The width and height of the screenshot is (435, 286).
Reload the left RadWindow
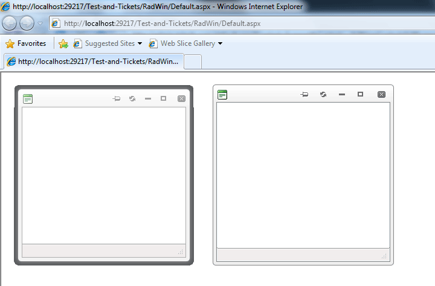point(132,98)
